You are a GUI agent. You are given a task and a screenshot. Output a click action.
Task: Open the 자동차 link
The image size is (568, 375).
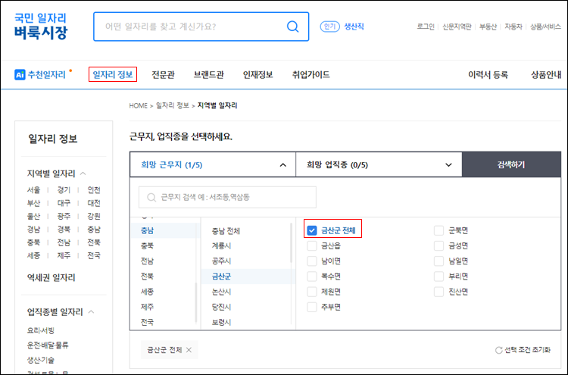coord(513,27)
